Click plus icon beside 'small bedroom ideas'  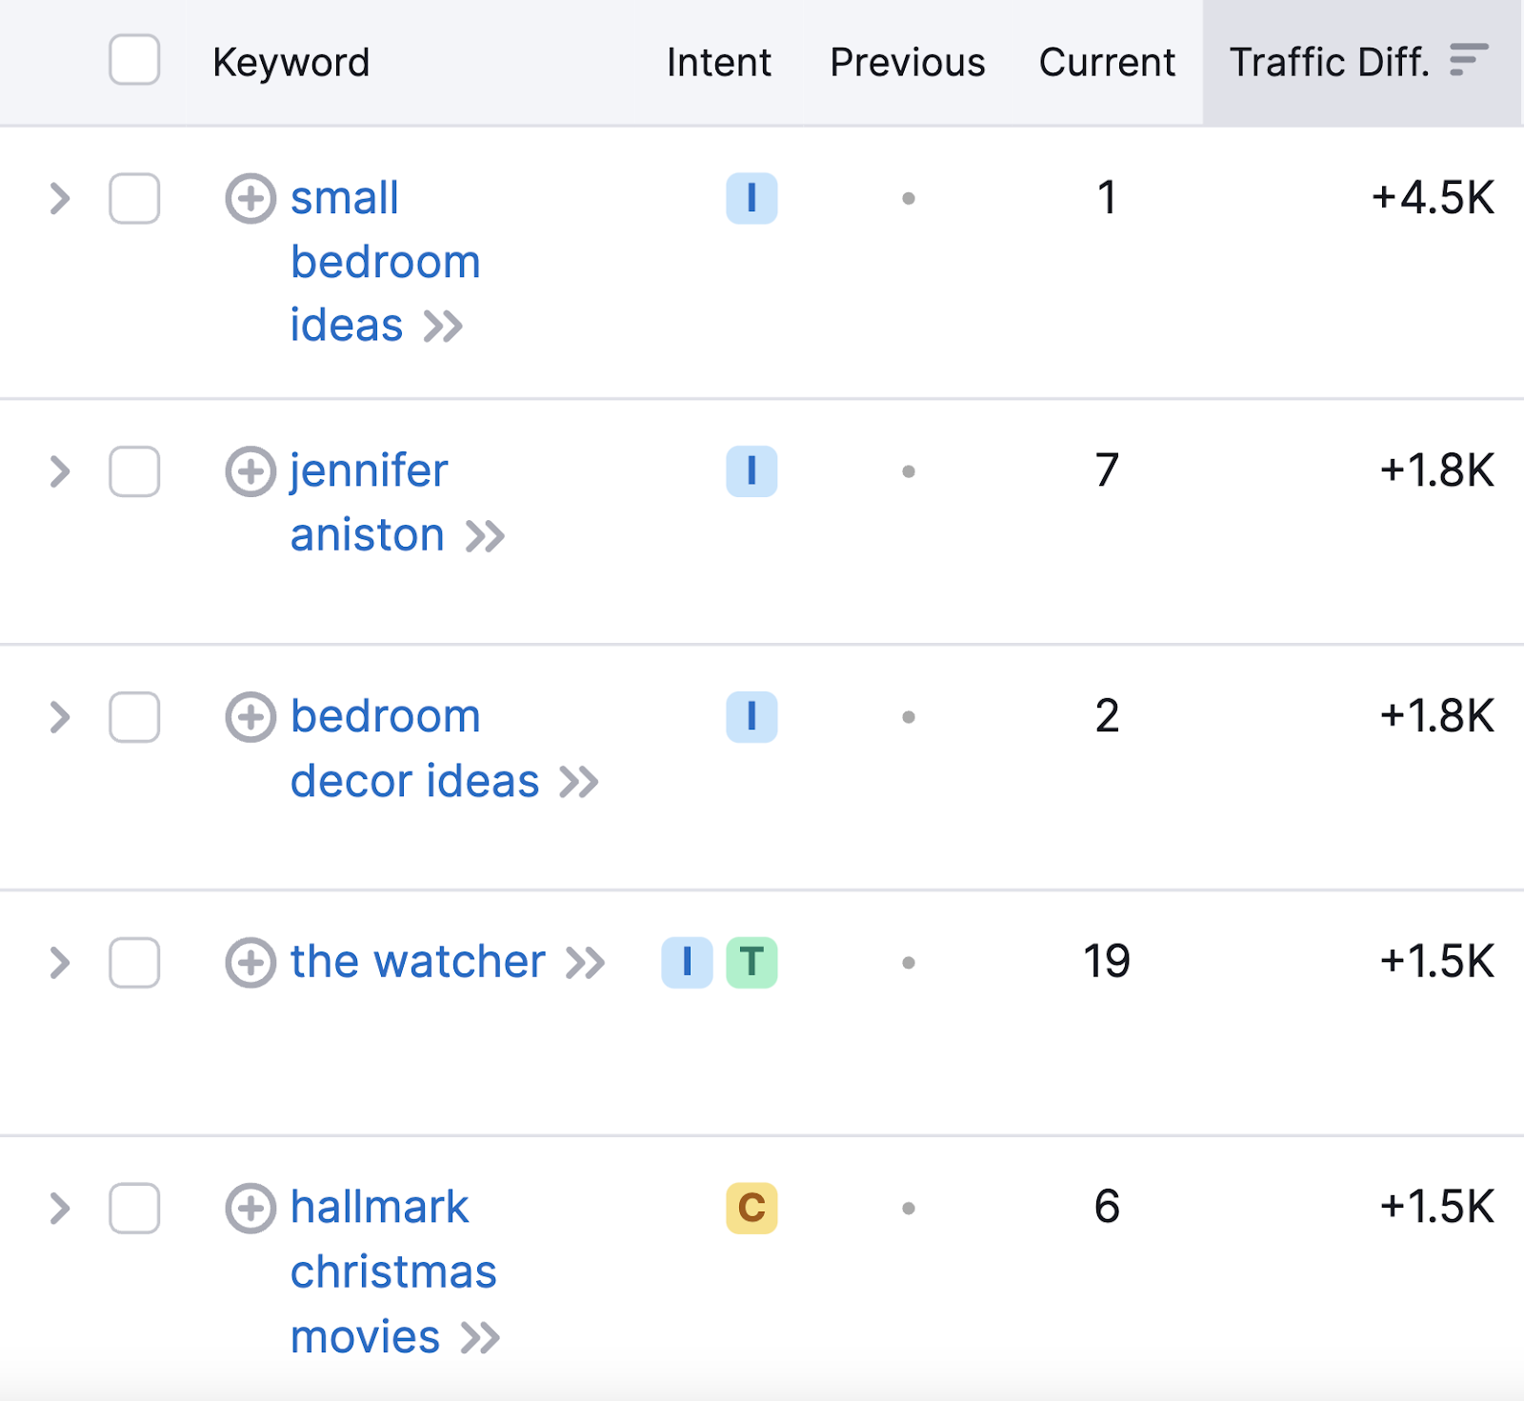coord(251,199)
